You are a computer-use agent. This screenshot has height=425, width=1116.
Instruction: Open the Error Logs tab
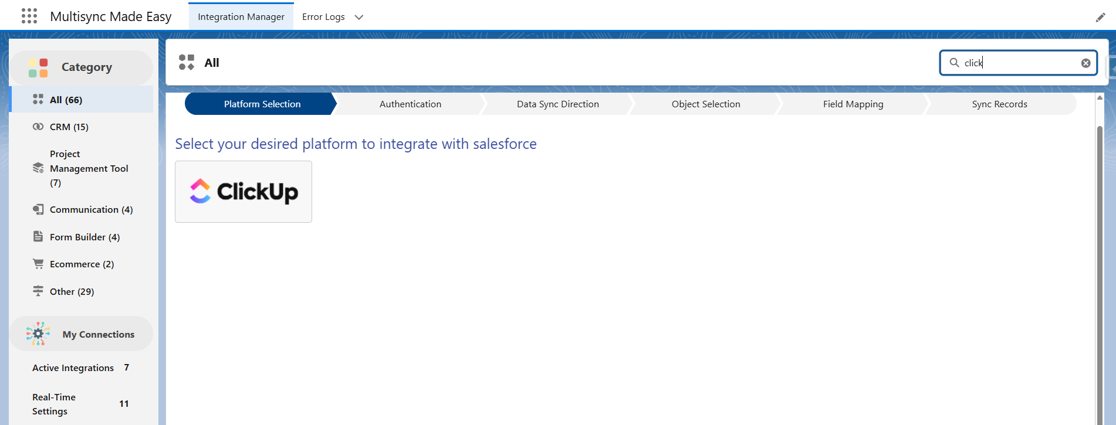323,16
